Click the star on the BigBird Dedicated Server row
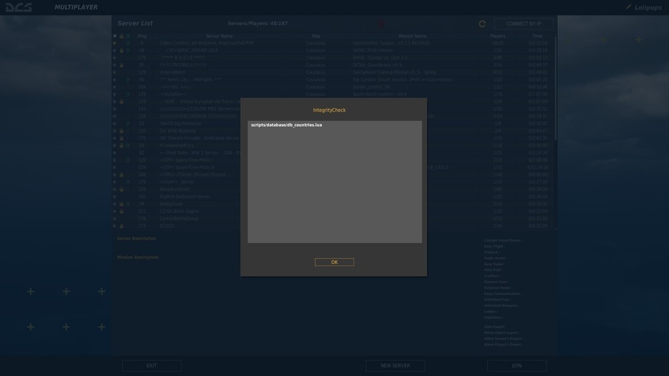This screenshot has width=669, height=376. tap(114, 197)
